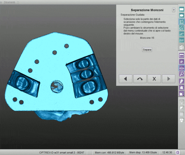This screenshot has height=155, width=185.
Task: Click the middle right tooth stump in model
Action: (86, 74)
